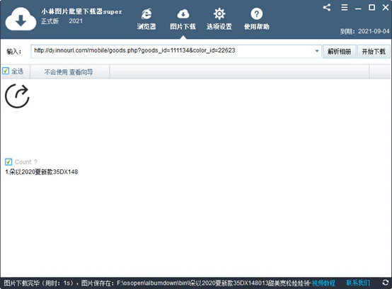This screenshot has width=392, height=289.
Task: Maximize the application window
Action: [x=371, y=7]
